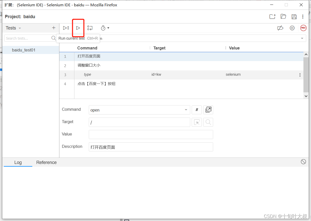Viewport: 311px width, 221px height.
Task: Clear the log with the circle-slash icon
Action: (303, 162)
